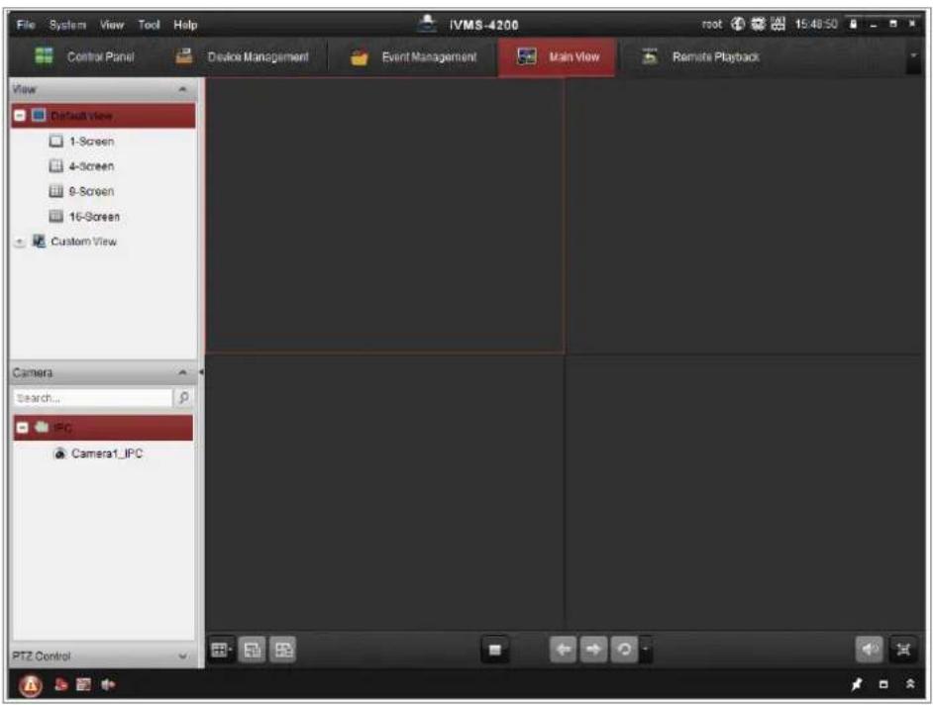Select the 9-Screen layout
Image resolution: width=933 pixels, height=705 pixels.
click(91, 191)
